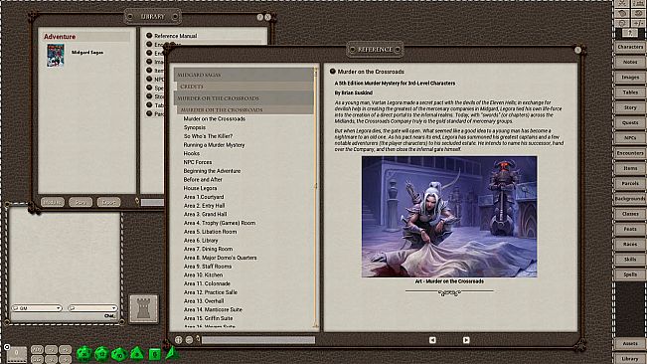Open the Encounters sidebar button
This screenshot has height=364, width=647.
click(630, 153)
